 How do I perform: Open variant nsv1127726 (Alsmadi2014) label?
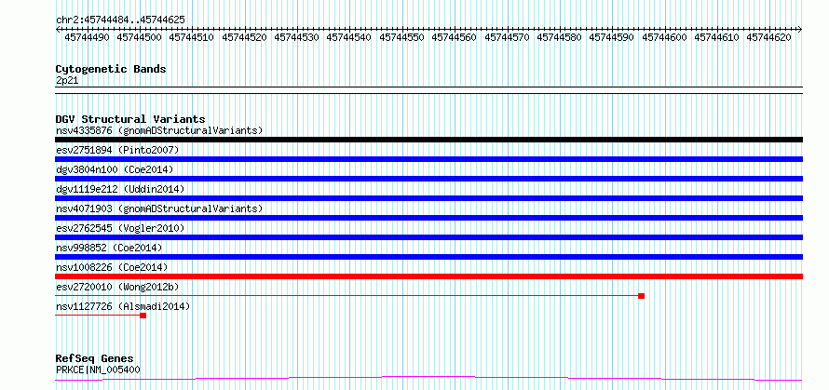pos(123,306)
